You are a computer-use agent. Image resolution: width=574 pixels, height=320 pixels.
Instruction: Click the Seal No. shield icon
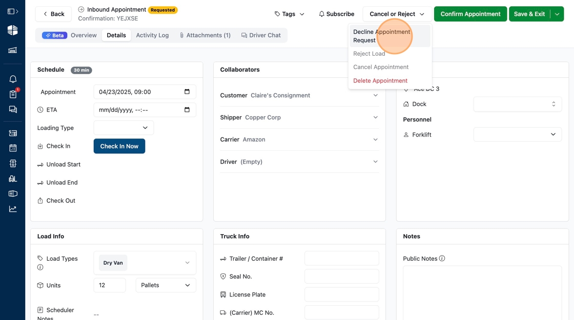(223, 277)
